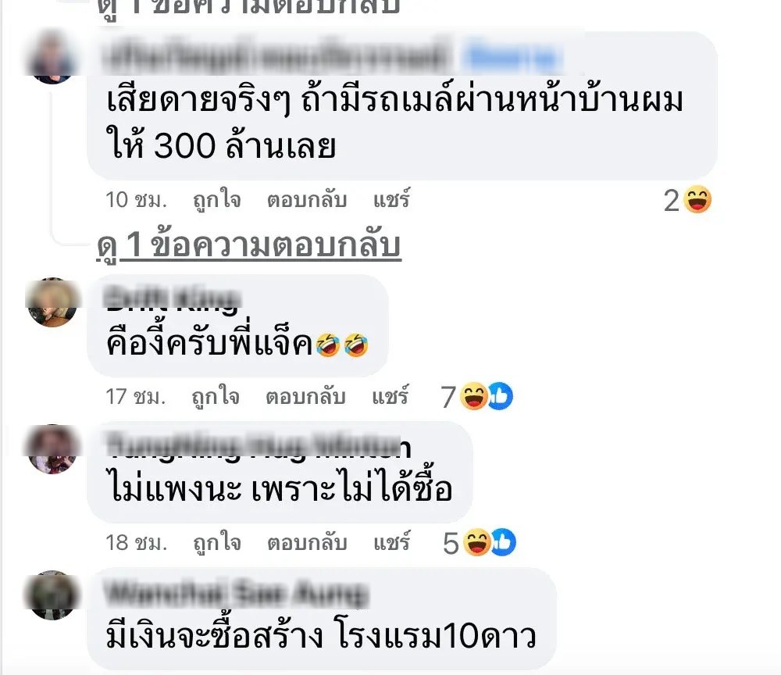The image size is (781, 675).
Task: Like the 10 ชม. comment with ถูกใจ
Action: click(217, 200)
